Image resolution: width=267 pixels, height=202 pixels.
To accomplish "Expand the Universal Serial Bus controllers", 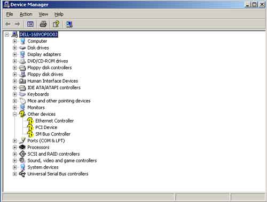I will (x=15, y=174).
